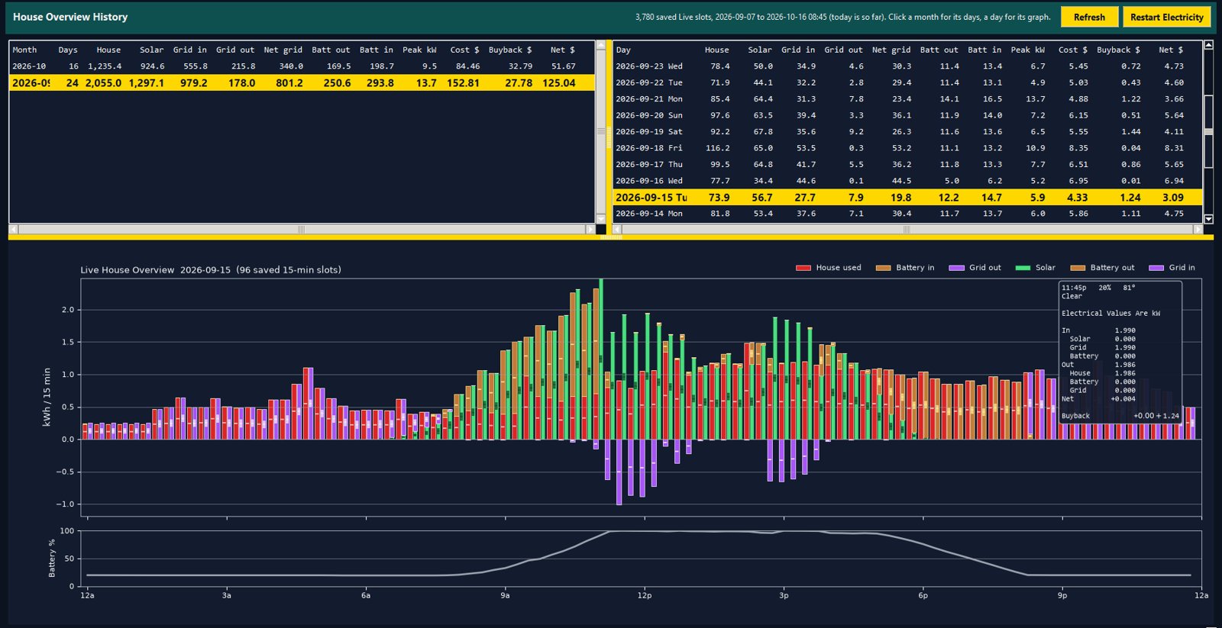
Task: Click the Battery out legend swatch
Action: (x=1078, y=268)
